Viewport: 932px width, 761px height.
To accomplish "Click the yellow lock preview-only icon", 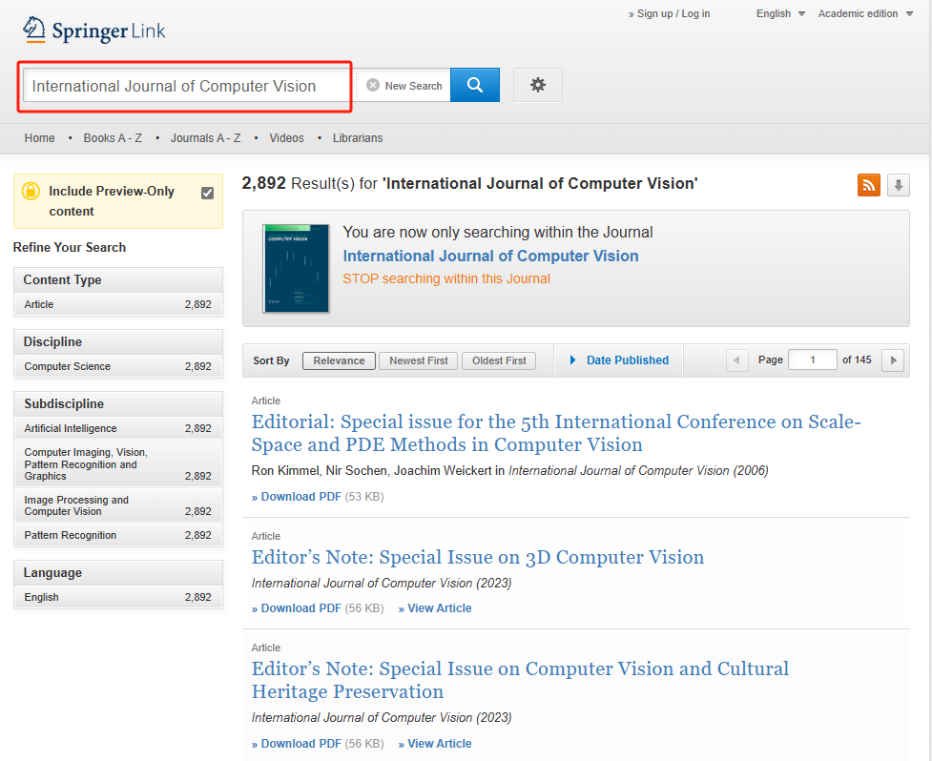I will [x=31, y=192].
